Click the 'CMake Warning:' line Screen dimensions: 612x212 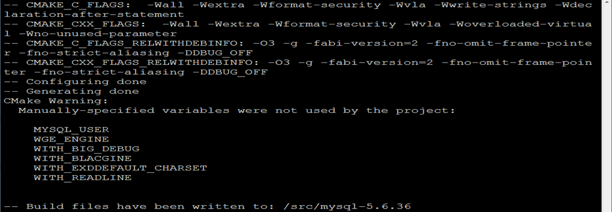click(56, 100)
